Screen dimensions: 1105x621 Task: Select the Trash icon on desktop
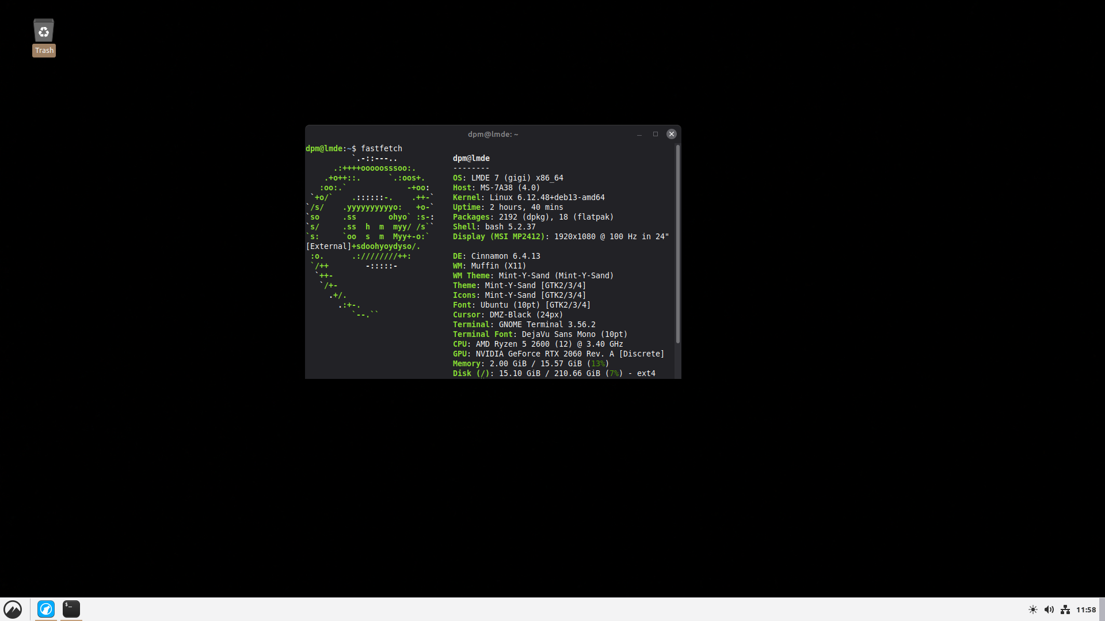pos(44,30)
